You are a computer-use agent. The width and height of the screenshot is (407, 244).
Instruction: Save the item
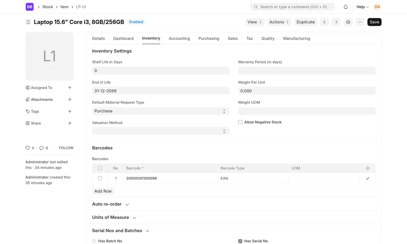[x=374, y=22]
